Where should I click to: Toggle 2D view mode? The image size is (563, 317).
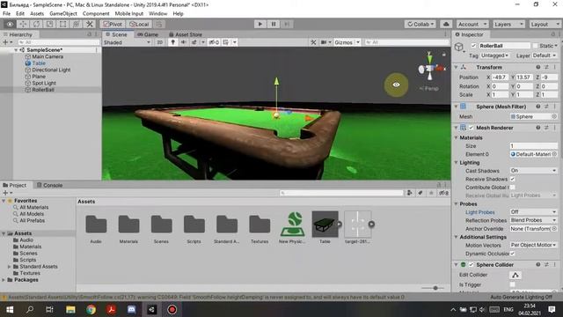point(160,42)
